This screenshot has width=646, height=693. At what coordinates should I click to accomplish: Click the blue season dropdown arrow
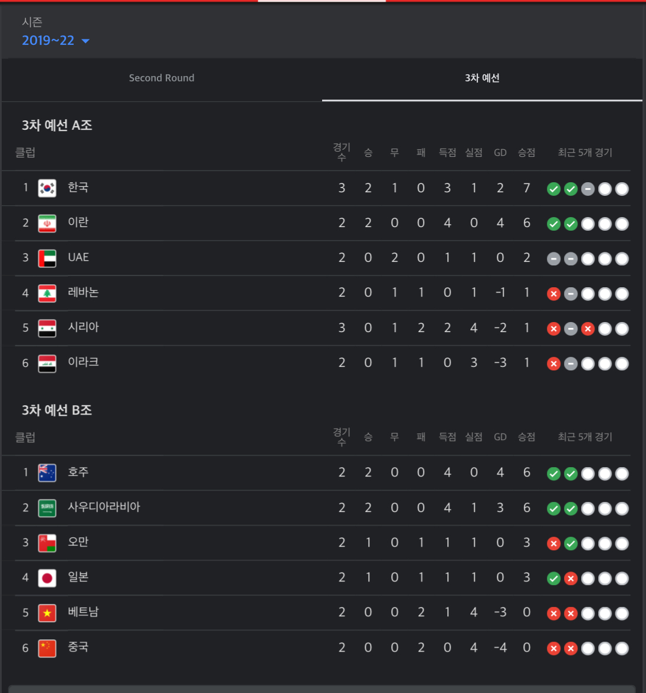86,41
